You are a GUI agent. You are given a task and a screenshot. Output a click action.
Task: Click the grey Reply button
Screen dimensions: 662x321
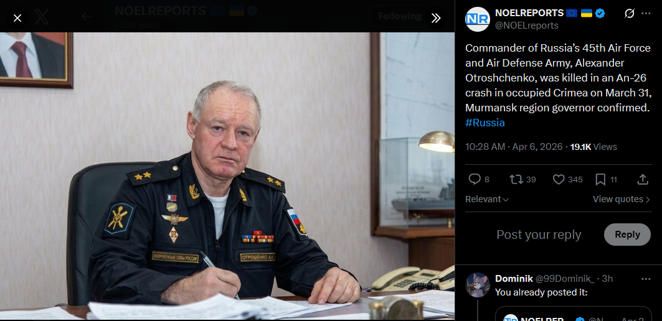point(627,235)
